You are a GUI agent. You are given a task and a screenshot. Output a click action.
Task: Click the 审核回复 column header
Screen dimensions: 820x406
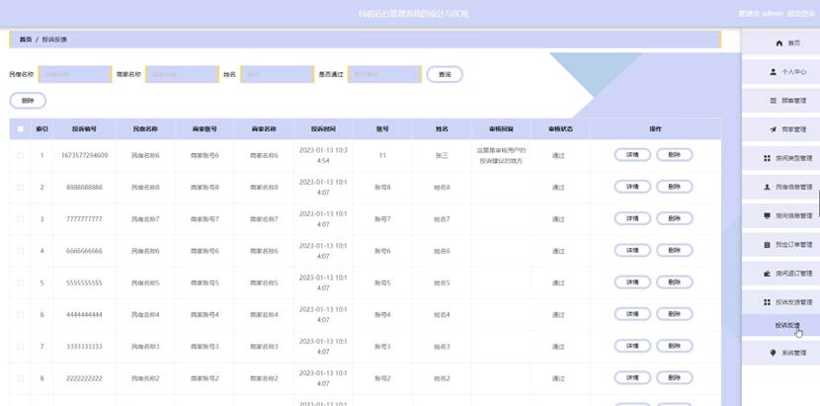tap(501, 128)
